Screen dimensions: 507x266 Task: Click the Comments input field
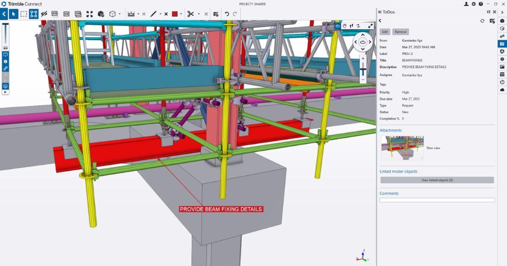(437, 200)
